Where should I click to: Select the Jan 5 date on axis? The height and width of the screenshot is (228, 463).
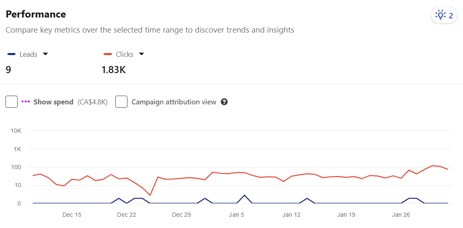tap(237, 215)
